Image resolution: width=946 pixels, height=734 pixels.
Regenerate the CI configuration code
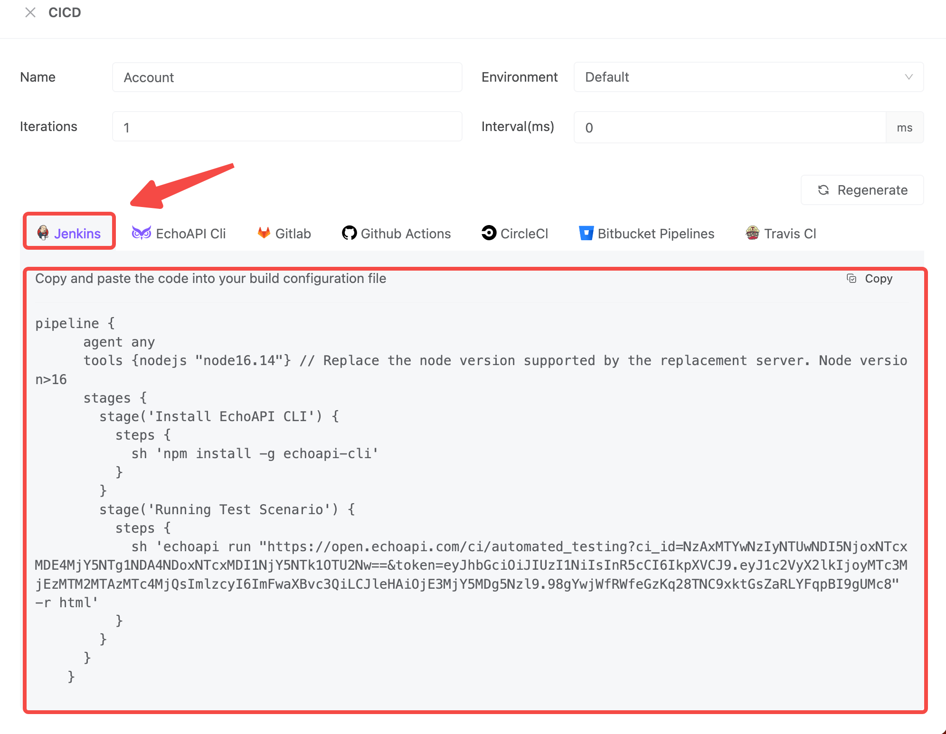pyautogui.click(x=862, y=190)
